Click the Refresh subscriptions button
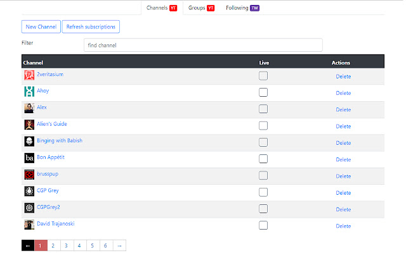 [91, 27]
